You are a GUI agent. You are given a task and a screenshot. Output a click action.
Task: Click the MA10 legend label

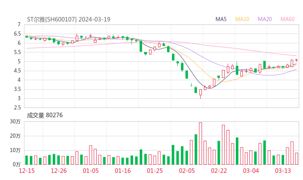pyautogui.click(x=242, y=19)
